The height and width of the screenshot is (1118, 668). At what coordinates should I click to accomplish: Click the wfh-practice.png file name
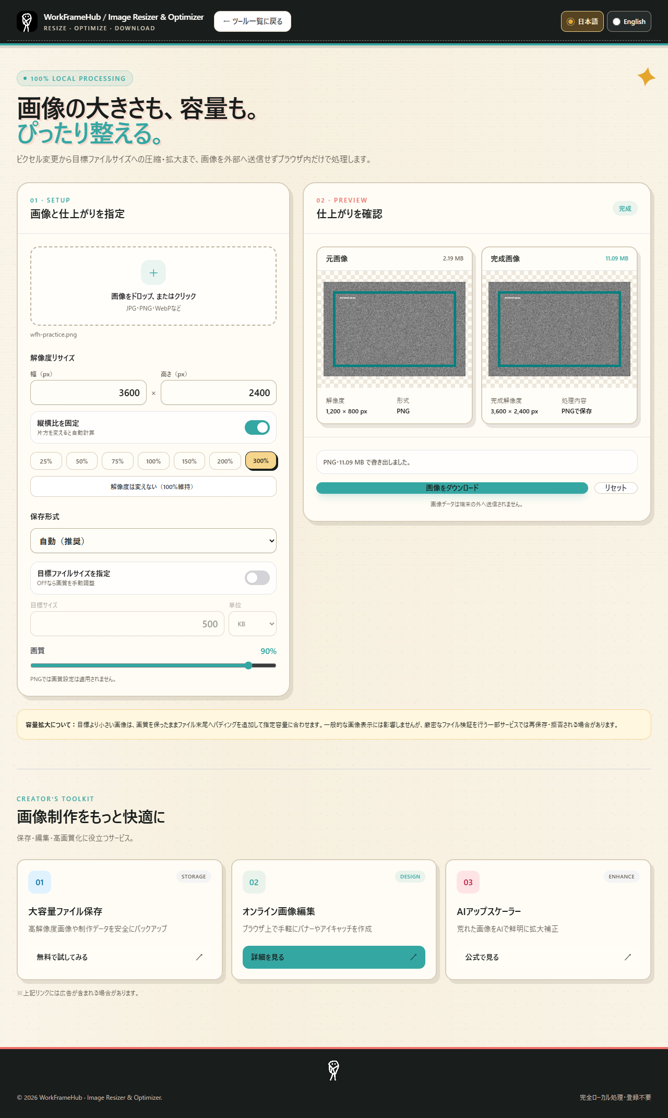(54, 335)
